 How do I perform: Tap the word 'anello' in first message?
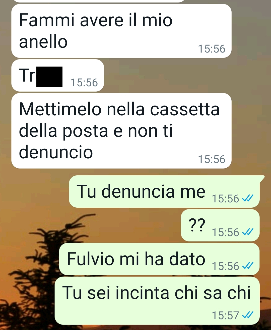(43, 42)
